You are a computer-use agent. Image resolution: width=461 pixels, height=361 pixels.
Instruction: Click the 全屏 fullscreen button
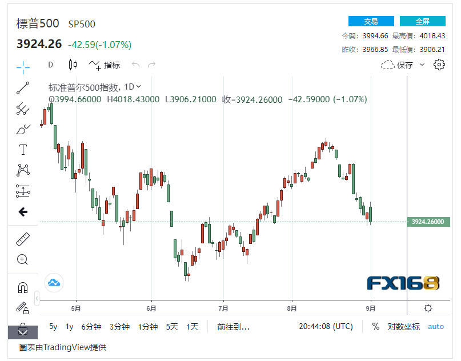pos(423,21)
